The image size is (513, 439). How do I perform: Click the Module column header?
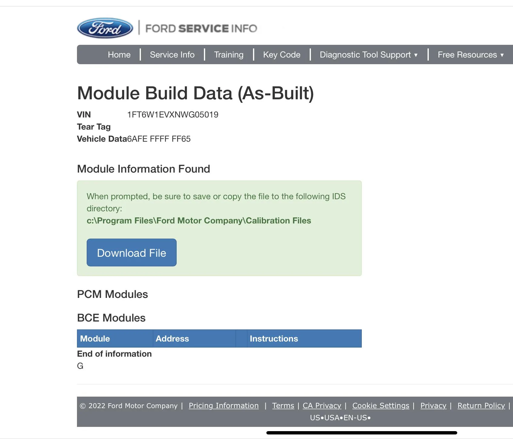[95, 338]
